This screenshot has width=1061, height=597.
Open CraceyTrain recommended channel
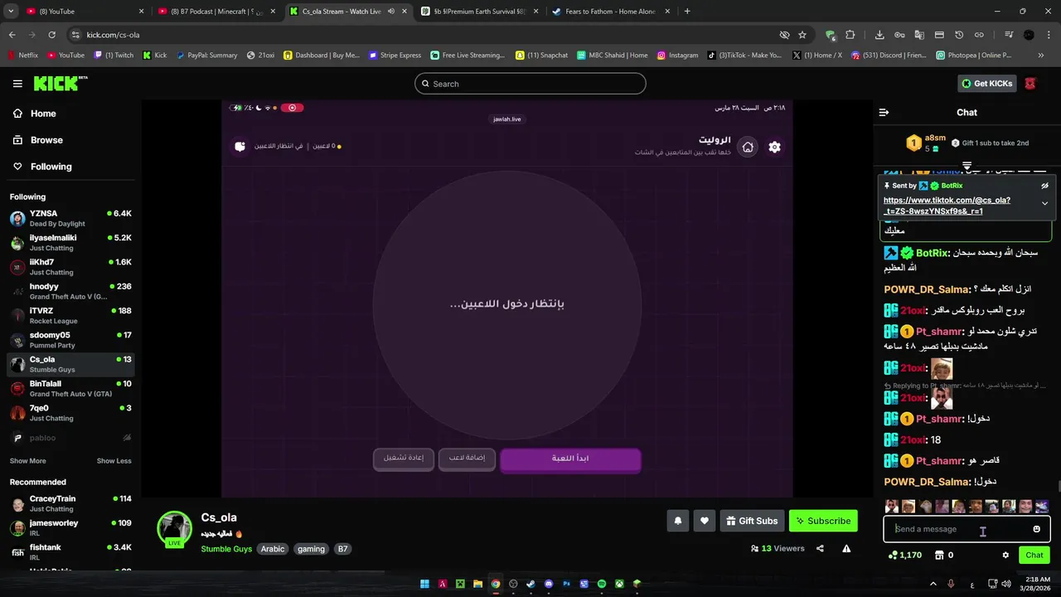tap(70, 503)
